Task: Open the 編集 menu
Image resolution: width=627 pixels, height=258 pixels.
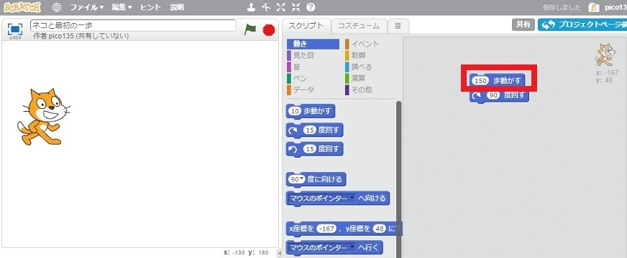Action: tap(122, 7)
